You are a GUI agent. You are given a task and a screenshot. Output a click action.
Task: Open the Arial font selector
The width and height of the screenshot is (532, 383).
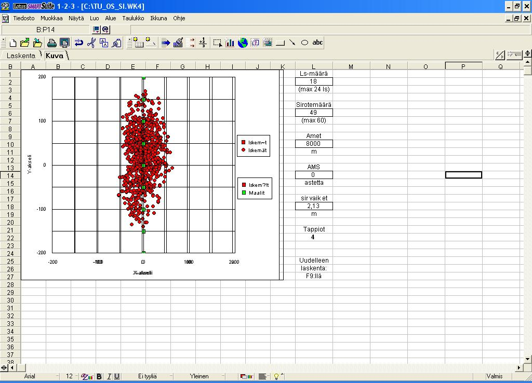(x=30, y=377)
